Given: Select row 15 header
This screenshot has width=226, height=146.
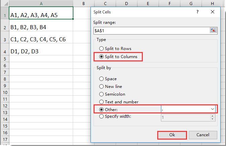Looking at the screenshot, I should [x=5, y=126].
